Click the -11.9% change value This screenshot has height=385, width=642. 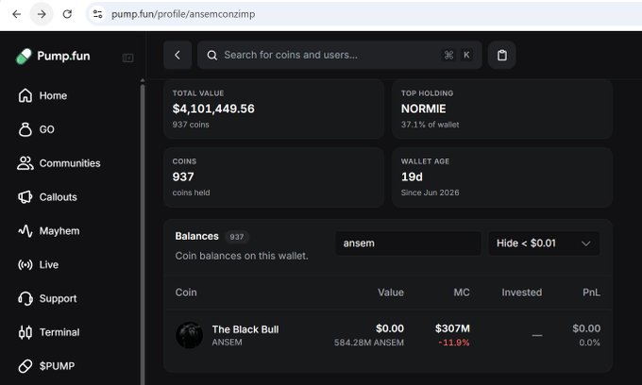pyautogui.click(x=454, y=343)
